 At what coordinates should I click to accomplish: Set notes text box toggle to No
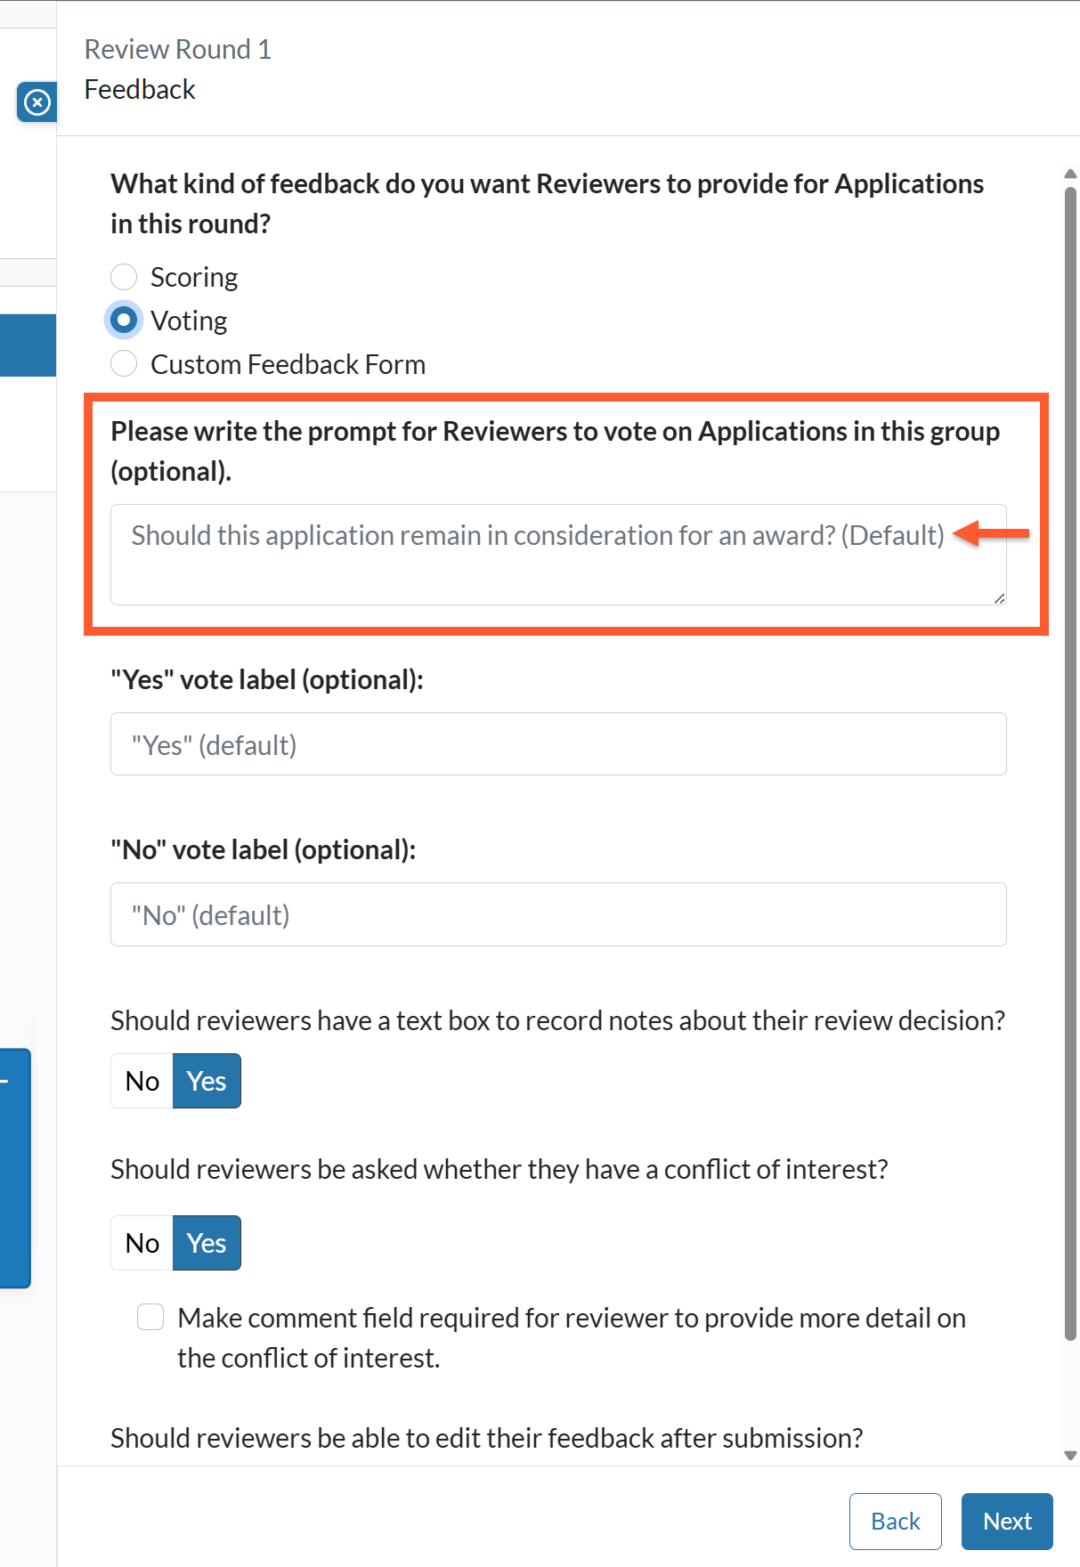click(142, 1081)
